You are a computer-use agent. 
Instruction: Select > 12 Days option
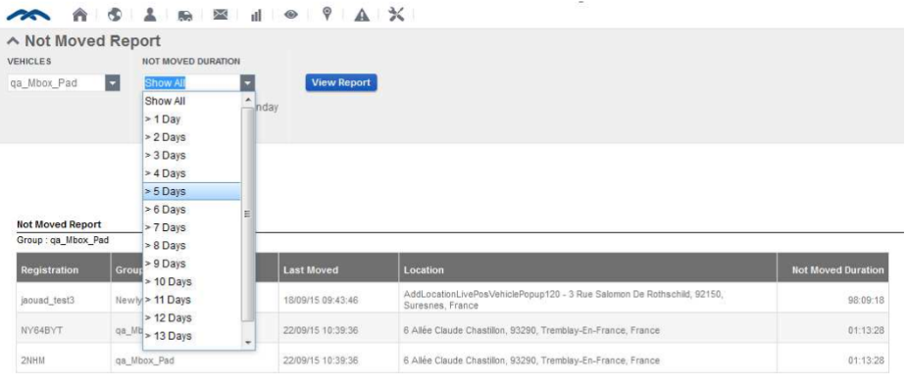pos(191,317)
